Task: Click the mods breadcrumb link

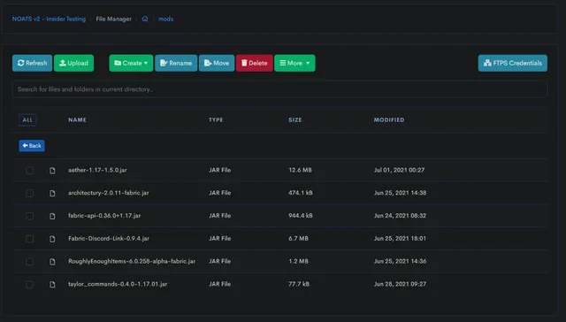Action: click(165, 19)
